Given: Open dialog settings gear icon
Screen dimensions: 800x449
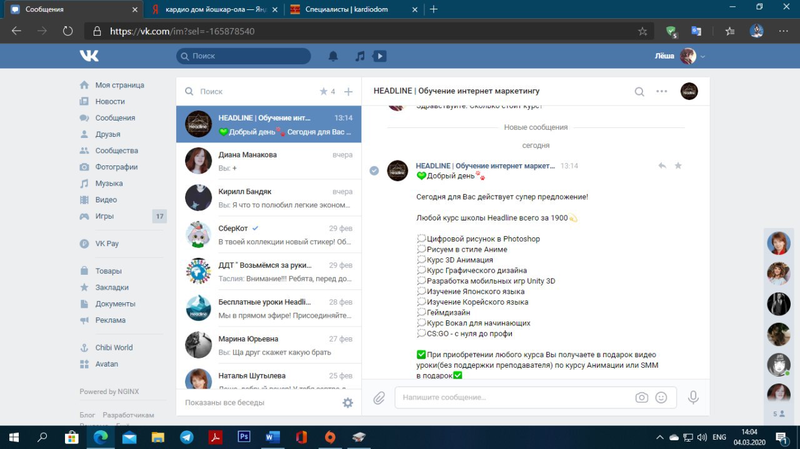Looking at the screenshot, I should coord(348,403).
